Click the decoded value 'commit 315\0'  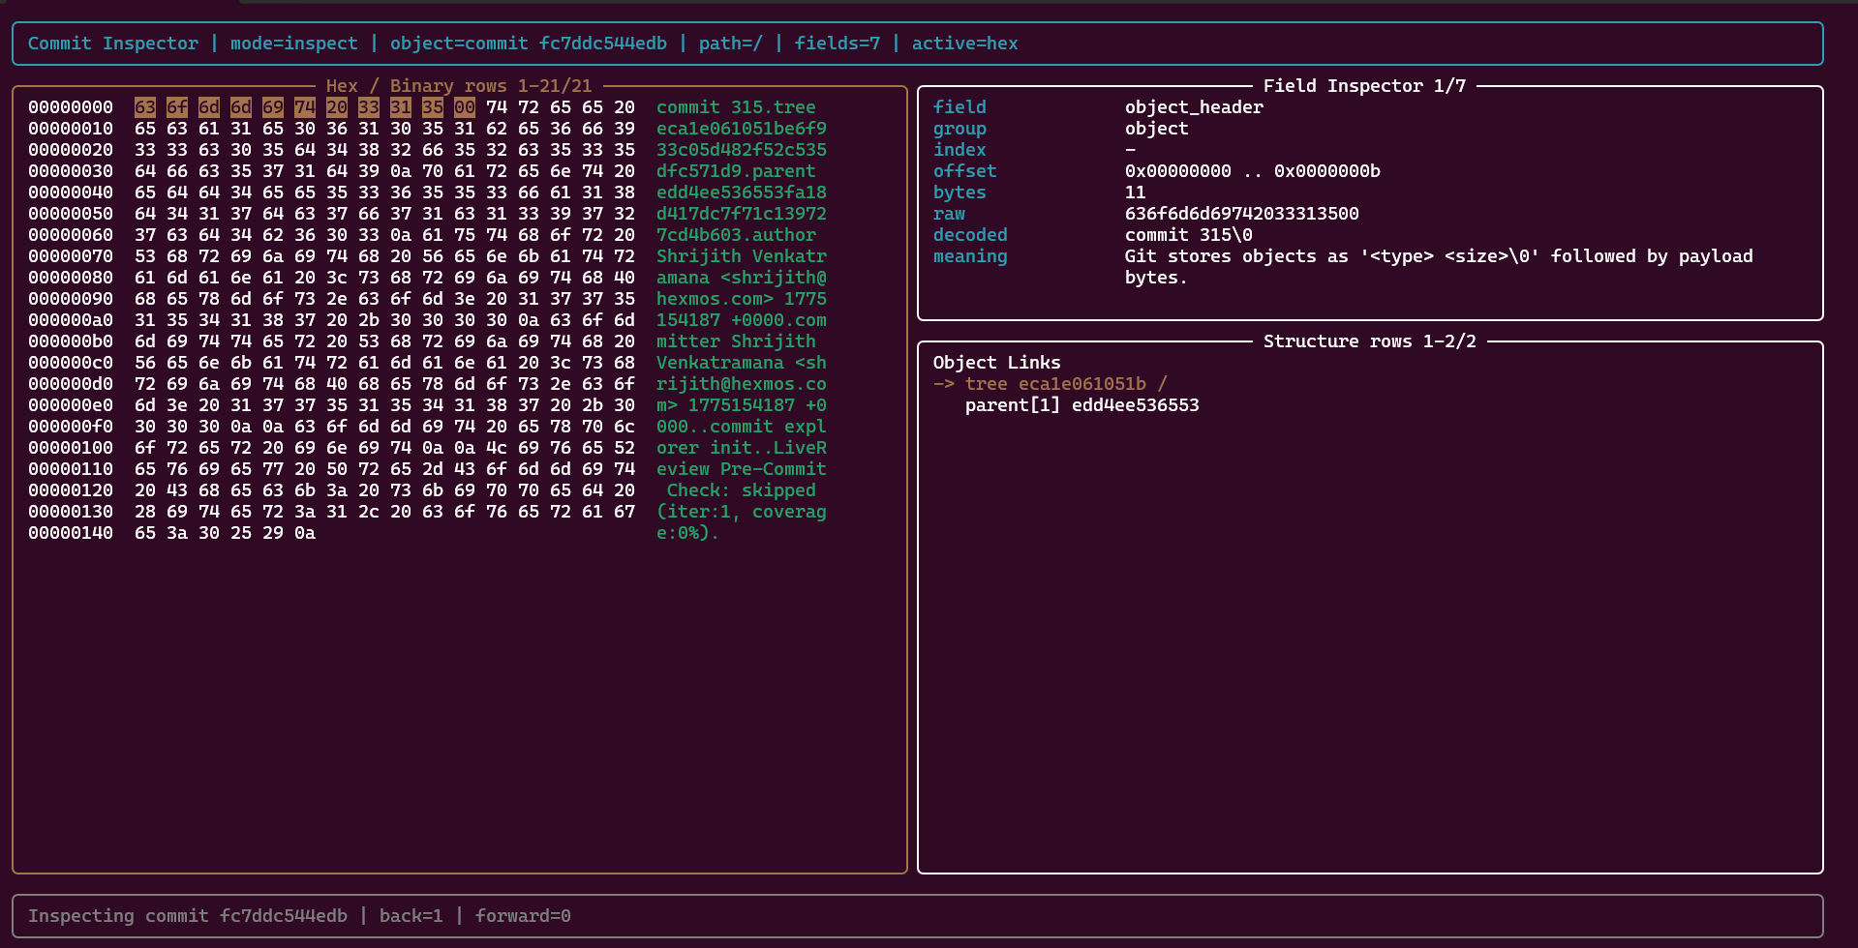(x=1189, y=235)
